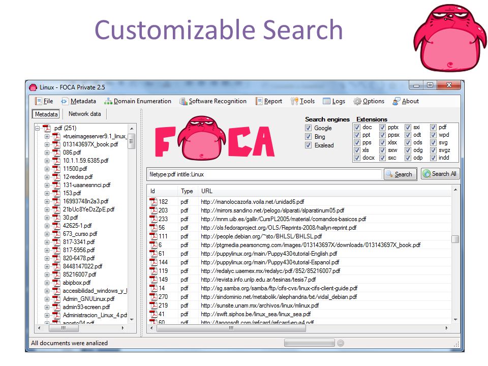Expand the 013143697X_book.pdf node
The height and width of the screenshot is (366, 488).
point(47,144)
